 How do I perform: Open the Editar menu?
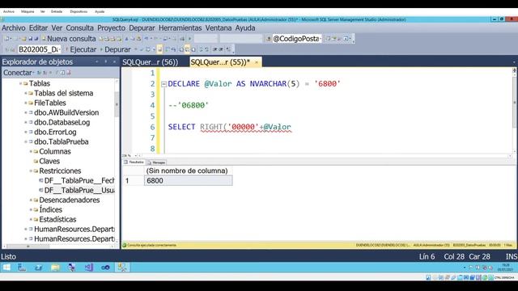(38, 28)
